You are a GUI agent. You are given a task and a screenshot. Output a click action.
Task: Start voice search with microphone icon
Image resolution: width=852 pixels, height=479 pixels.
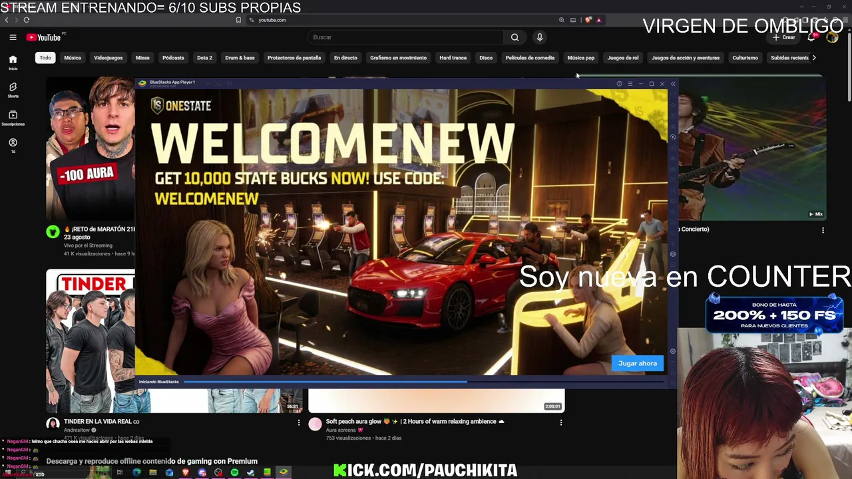pos(540,37)
